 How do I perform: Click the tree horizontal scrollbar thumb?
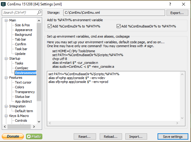tap(19, 127)
